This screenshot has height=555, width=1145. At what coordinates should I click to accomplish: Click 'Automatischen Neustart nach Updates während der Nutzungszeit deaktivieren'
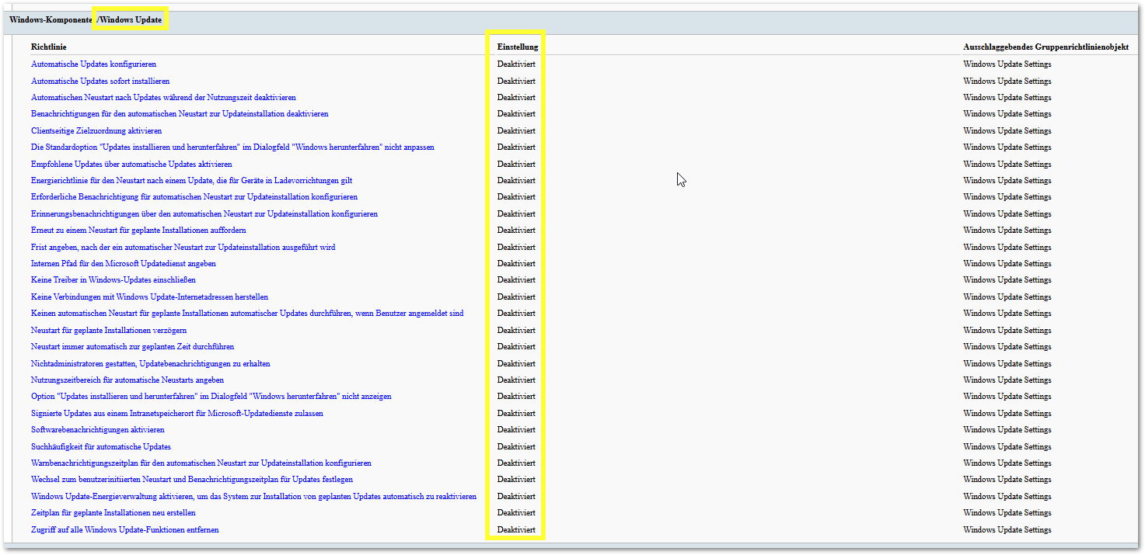[x=163, y=98]
